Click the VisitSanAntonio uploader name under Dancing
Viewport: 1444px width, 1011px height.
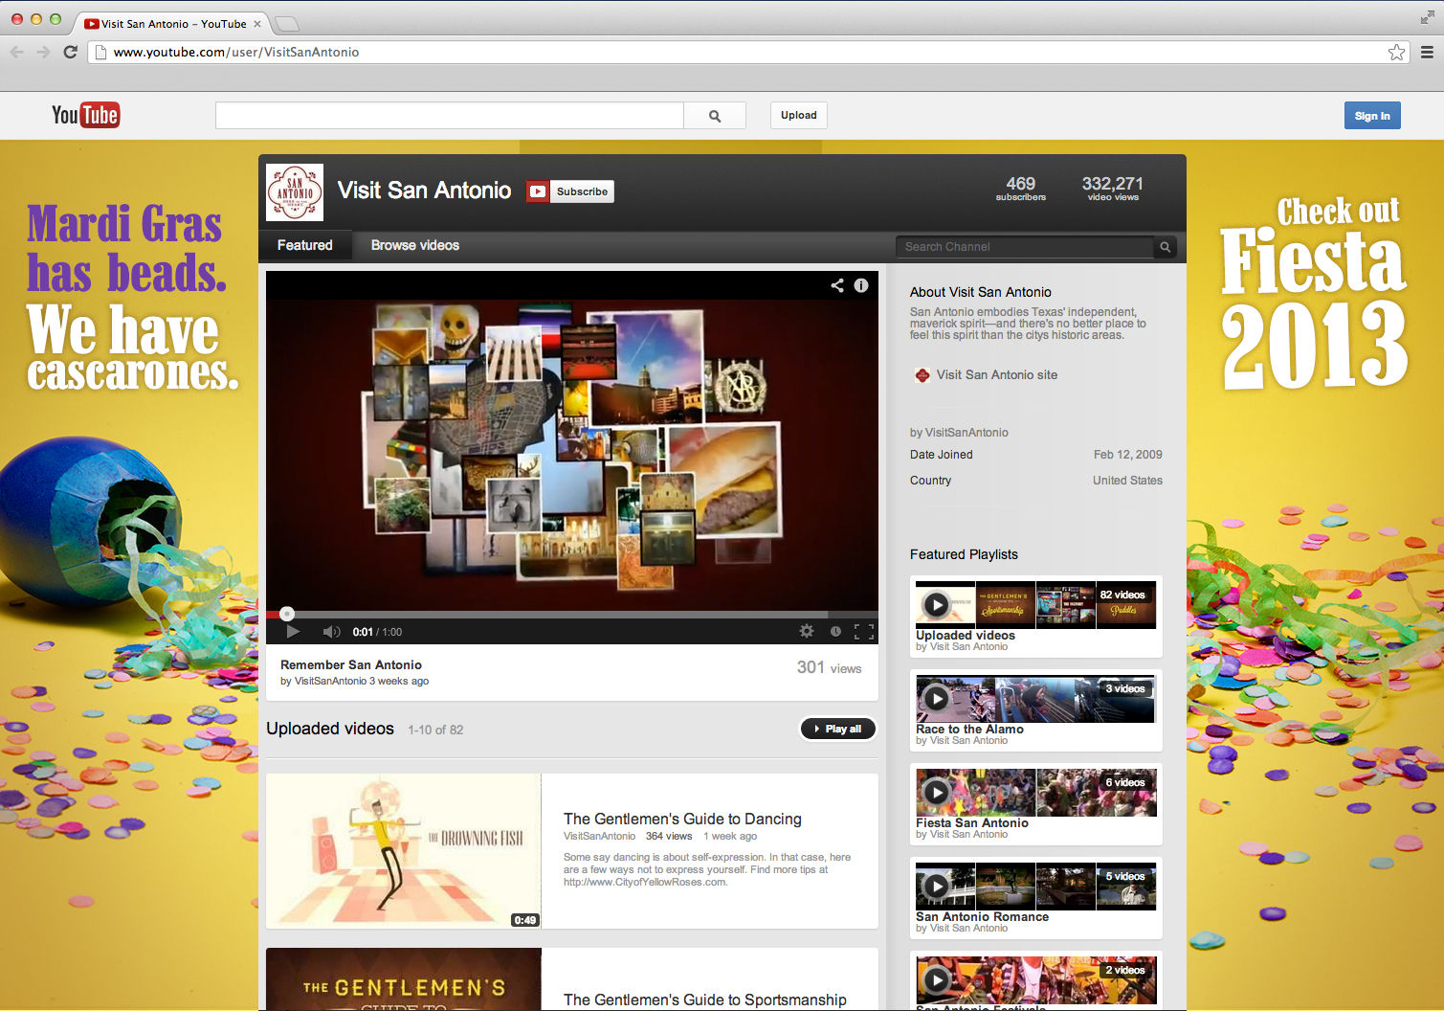tap(599, 837)
